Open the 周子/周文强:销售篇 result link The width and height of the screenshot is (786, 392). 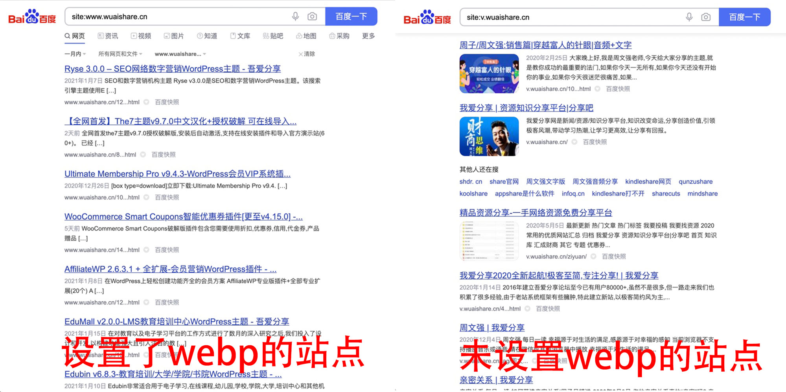546,45
